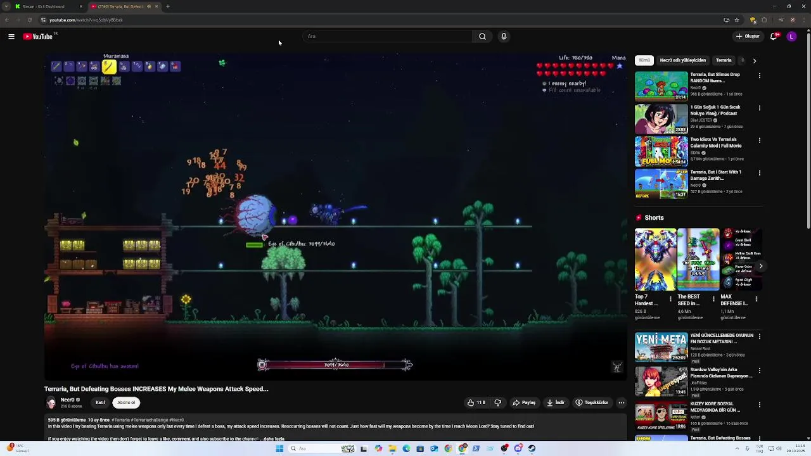The width and height of the screenshot is (811, 456).
Task: Open Two Idiots Vs Calamity Mod thumbnail
Action: 661,151
